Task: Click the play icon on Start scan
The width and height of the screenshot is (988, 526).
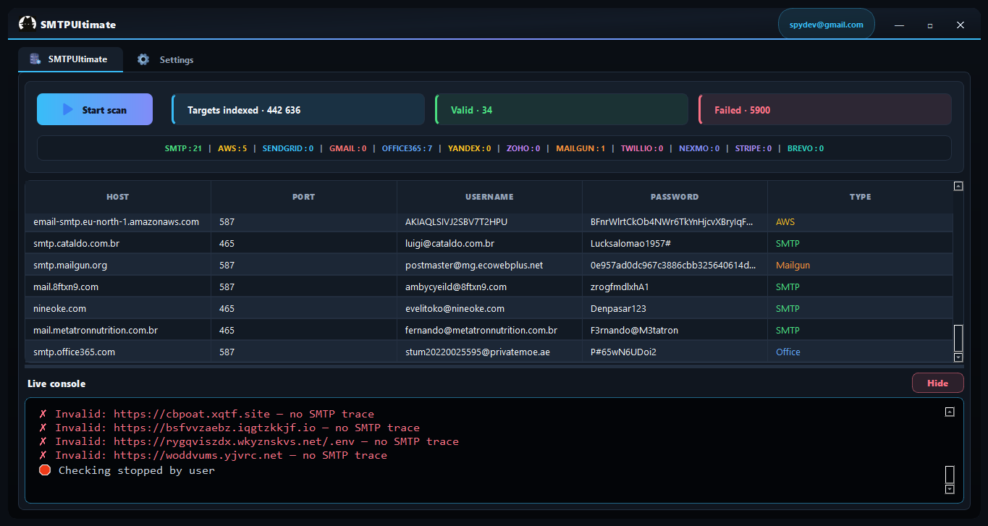Action: [x=68, y=110]
